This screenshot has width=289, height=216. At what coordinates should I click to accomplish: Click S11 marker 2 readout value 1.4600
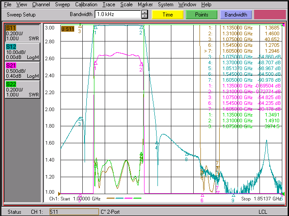point(272,33)
